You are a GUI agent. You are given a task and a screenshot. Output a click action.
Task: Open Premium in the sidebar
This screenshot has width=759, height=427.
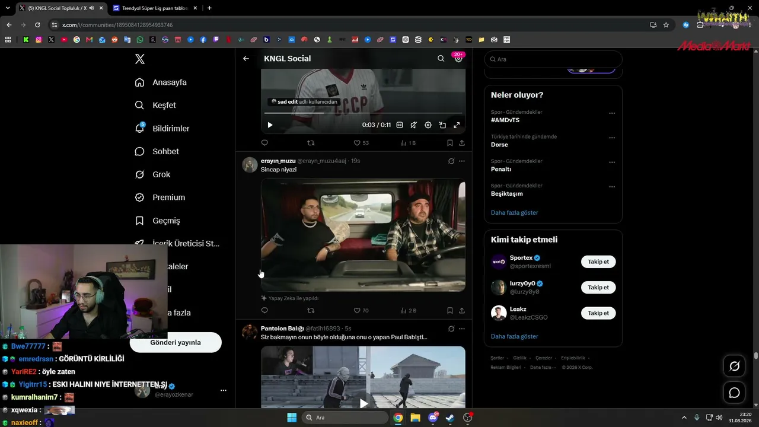(x=160, y=197)
